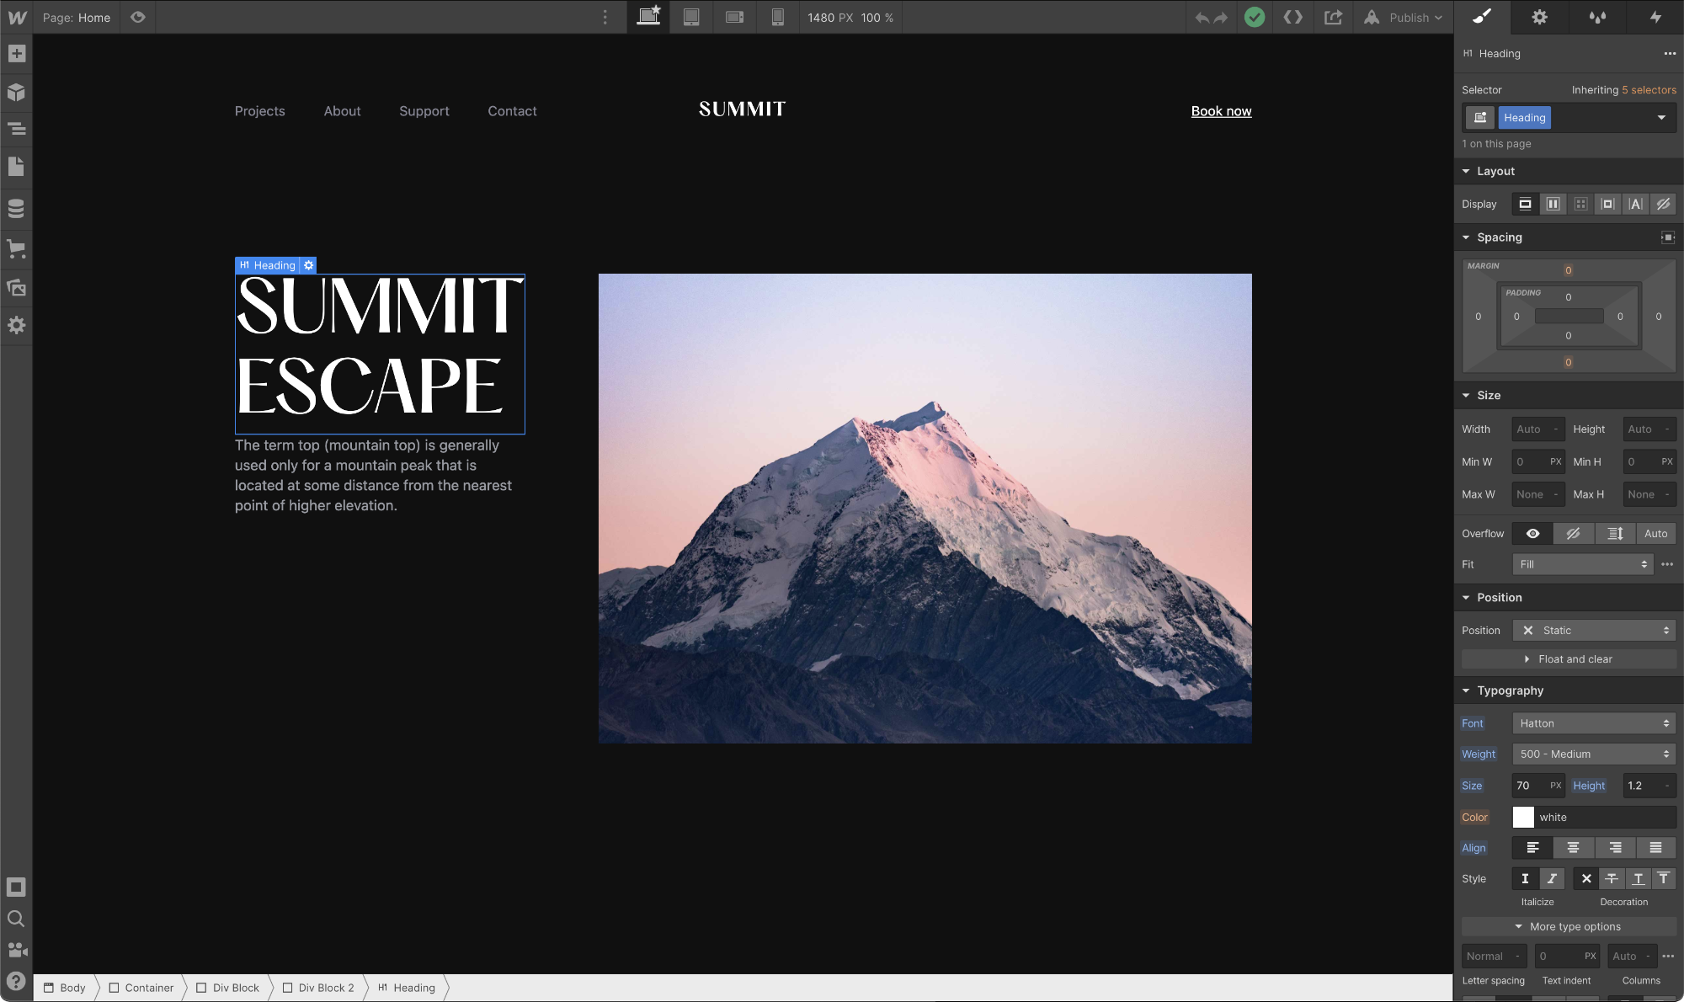Toggle the overflow scroll icon
The image size is (1684, 1002).
(x=1615, y=533)
